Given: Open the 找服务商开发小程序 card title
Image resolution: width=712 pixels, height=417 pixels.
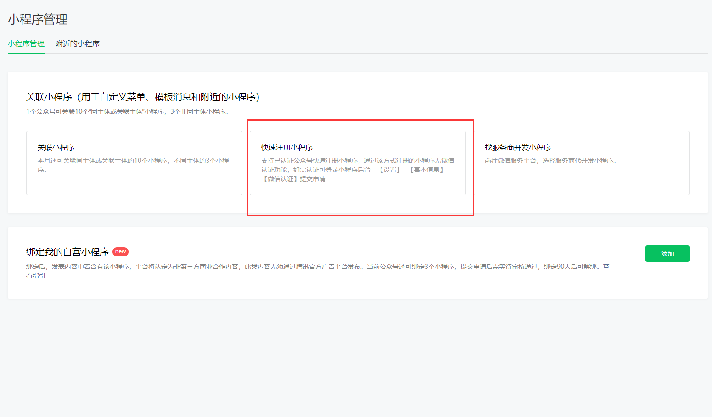Looking at the screenshot, I should click(x=518, y=148).
